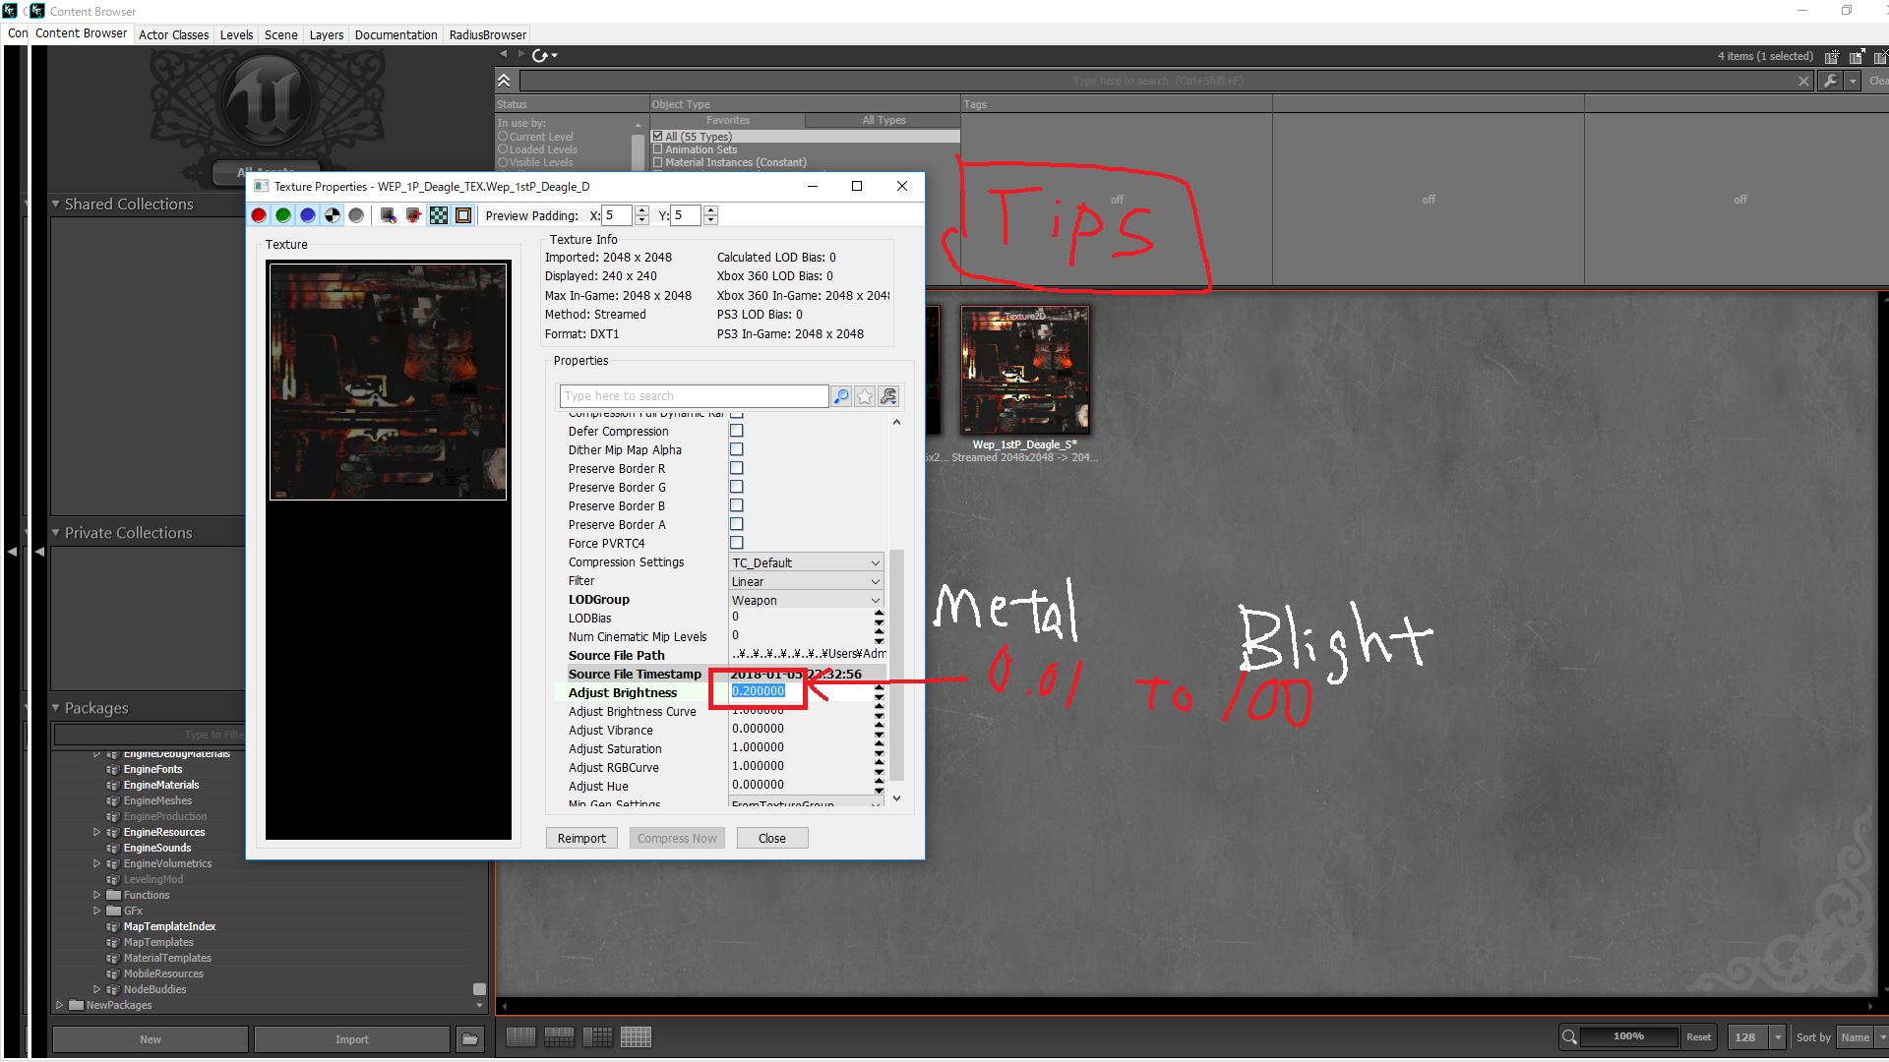This screenshot has height=1062, width=1889.
Task: Click the Reimport button
Action: pos(581,838)
